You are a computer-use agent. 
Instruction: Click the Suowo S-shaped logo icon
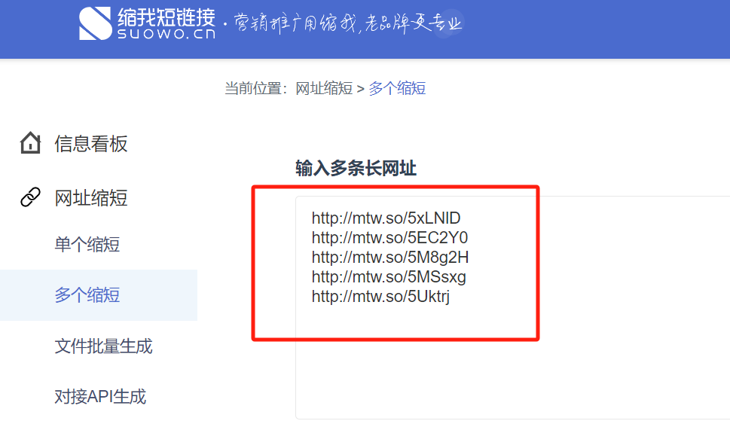click(96, 23)
